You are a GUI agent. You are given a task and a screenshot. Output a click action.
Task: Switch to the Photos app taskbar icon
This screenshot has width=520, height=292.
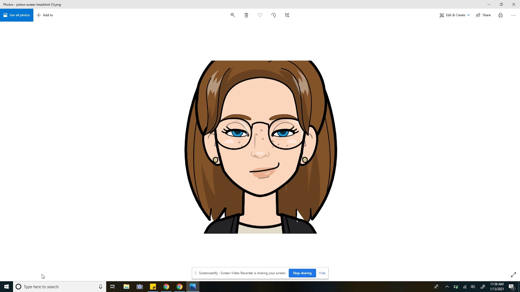(193, 287)
